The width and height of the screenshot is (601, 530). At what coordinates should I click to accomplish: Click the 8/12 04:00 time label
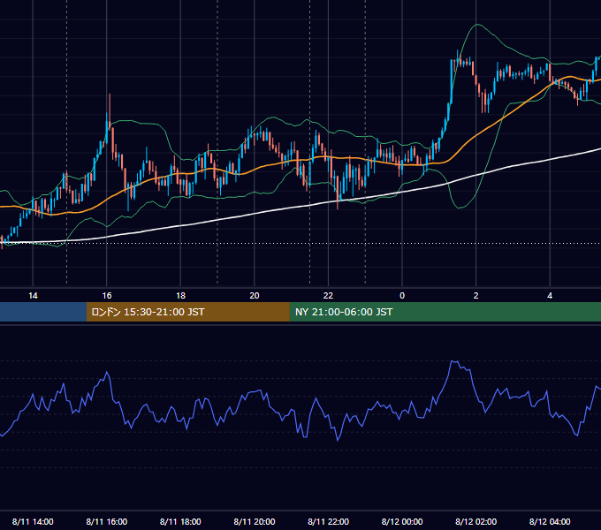pos(550,521)
